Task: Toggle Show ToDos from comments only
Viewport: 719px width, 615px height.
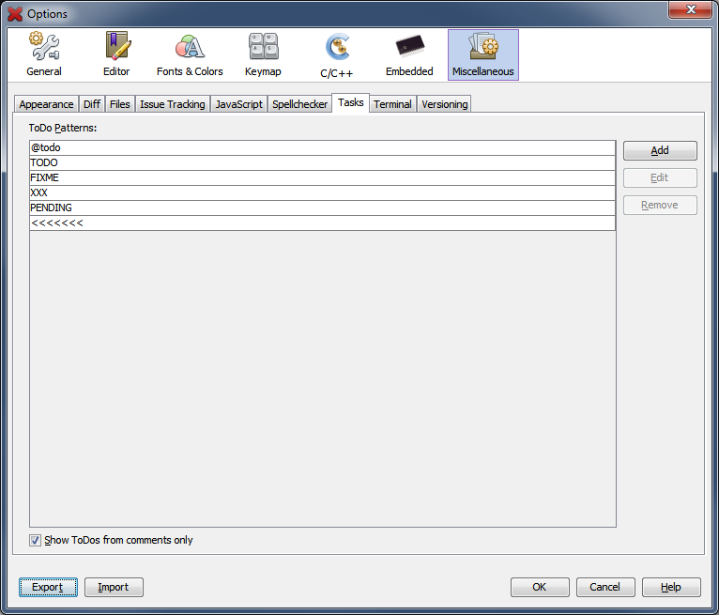Action: click(x=35, y=540)
